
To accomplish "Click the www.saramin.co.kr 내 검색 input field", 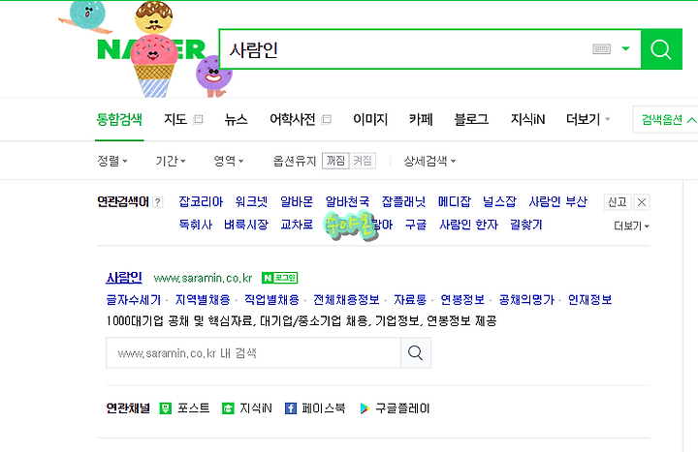I will pyautogui.click(x=253, y=353).
